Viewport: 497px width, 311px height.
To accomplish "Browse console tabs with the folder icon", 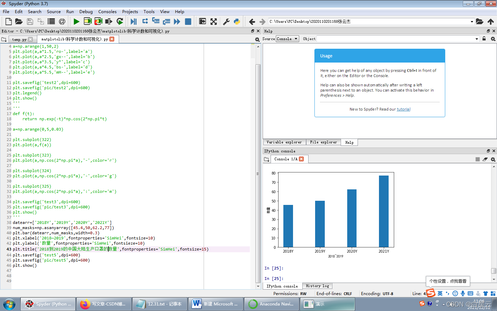I will click(266, 159).
